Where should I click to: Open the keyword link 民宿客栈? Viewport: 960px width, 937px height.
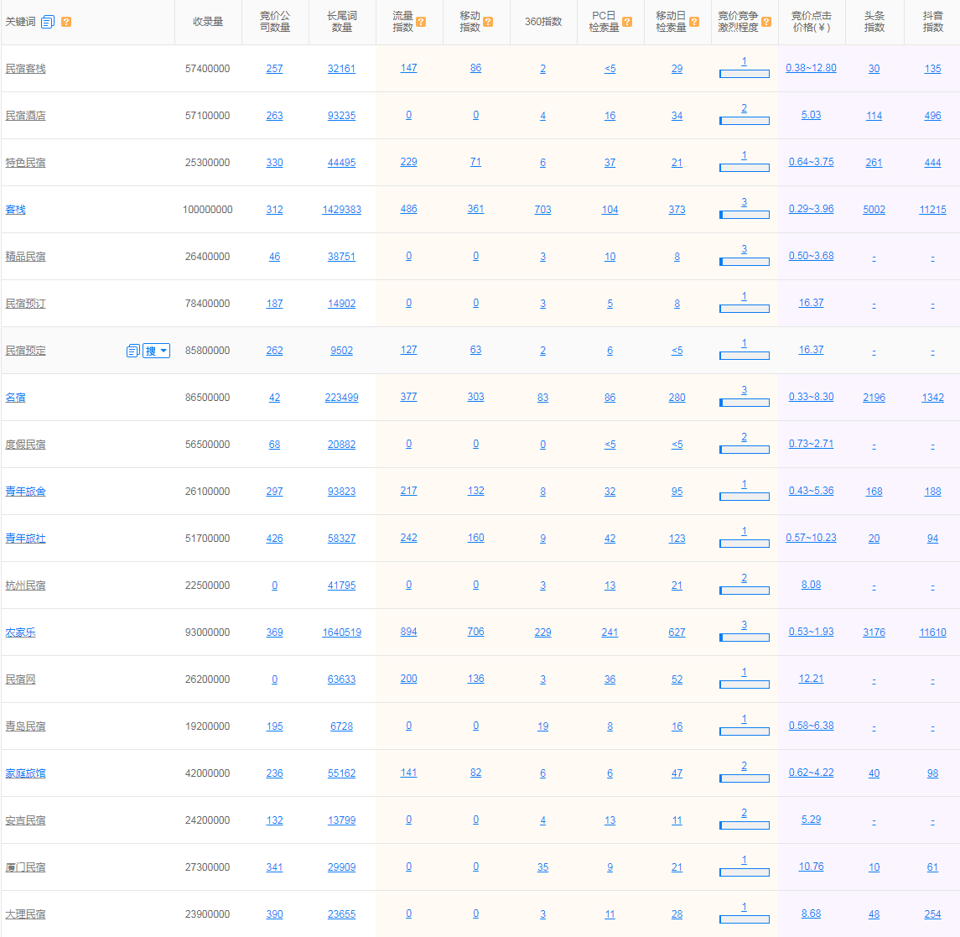point(26,69)
